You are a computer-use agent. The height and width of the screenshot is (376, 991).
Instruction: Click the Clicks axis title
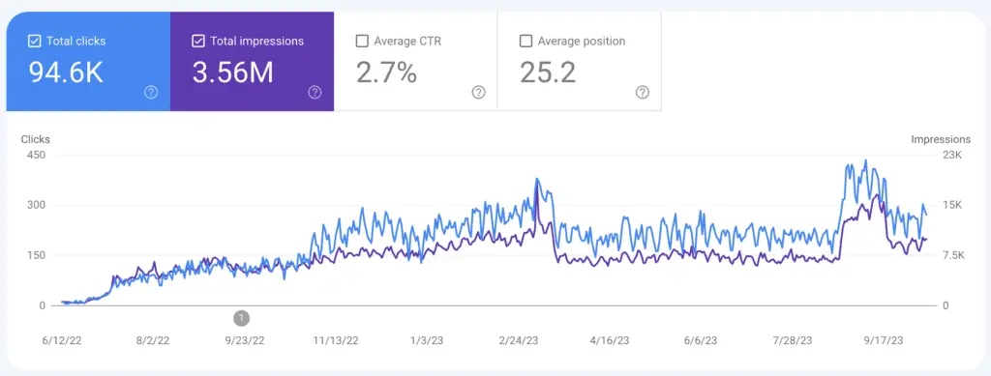(36, 139)
